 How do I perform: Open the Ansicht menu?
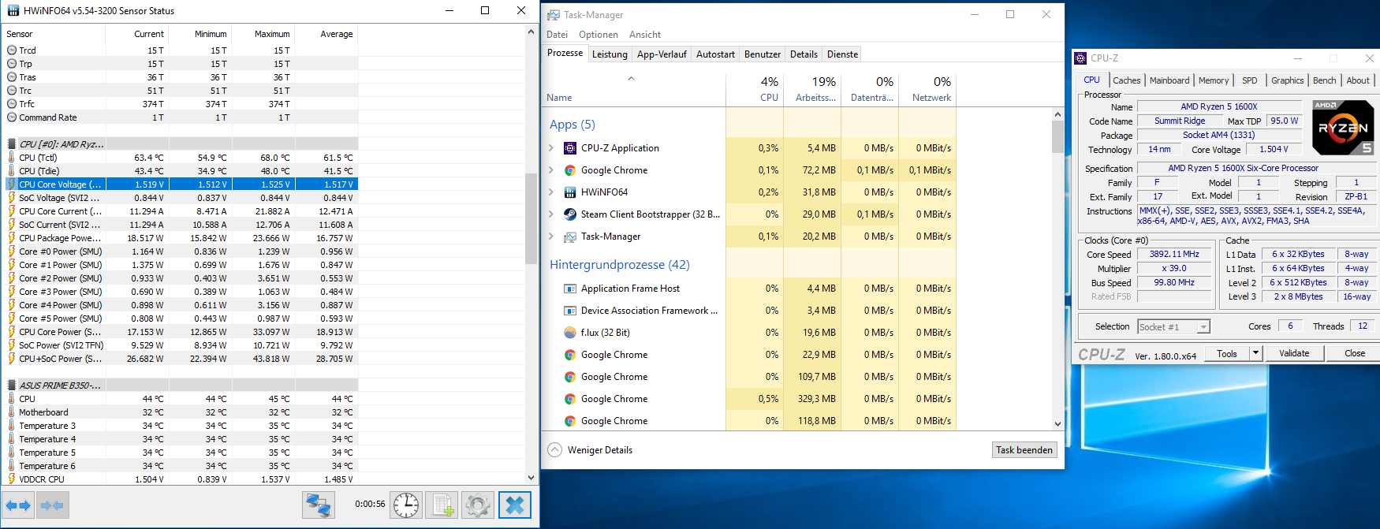[645, 35]
